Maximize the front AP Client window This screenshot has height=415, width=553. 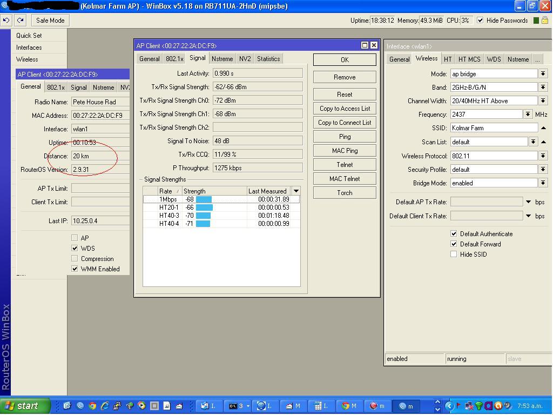click(365, 45)
